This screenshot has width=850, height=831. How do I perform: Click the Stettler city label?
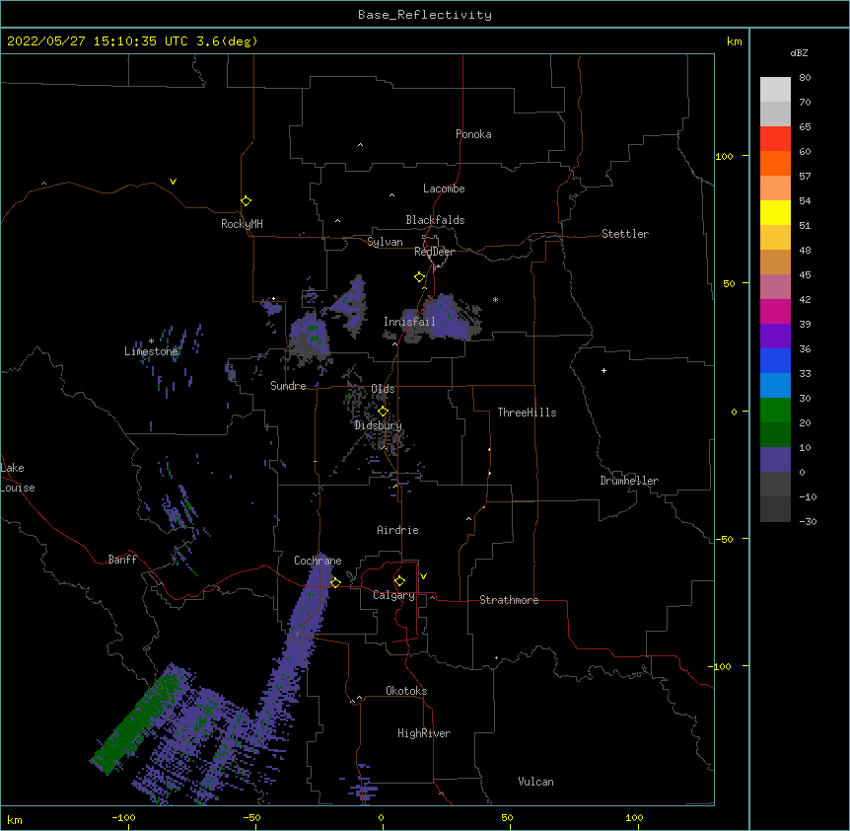tap(625, 234)
